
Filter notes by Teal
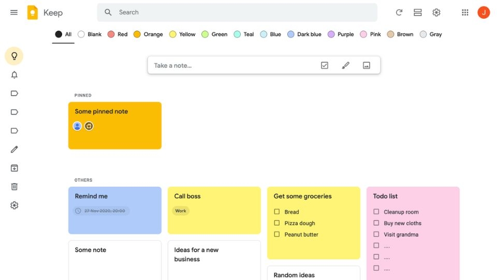click(244, 34)
